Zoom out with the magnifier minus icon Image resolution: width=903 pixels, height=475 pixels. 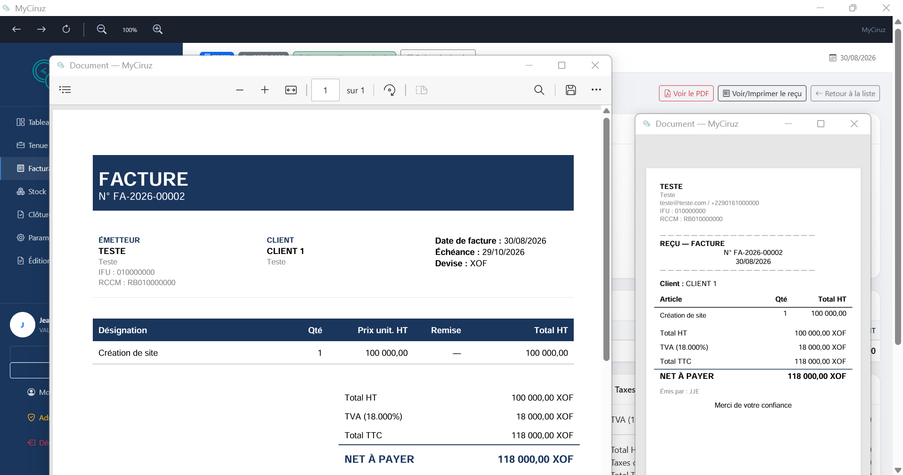(101, 29)
